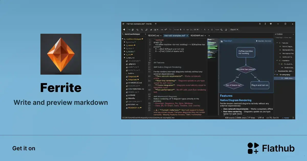Viewport: 307px width, 161px height.
Task: Click the editor minimap overview
Action: point(212,49)
